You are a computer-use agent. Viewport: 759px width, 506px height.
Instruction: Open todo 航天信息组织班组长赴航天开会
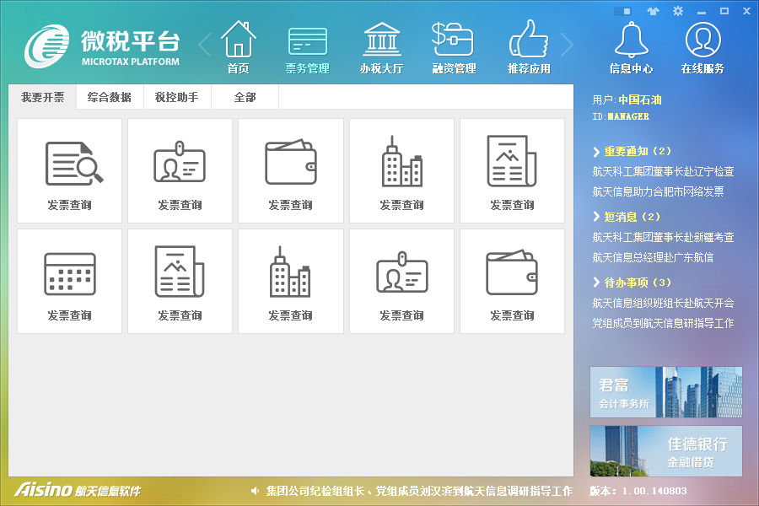point(663,303)
